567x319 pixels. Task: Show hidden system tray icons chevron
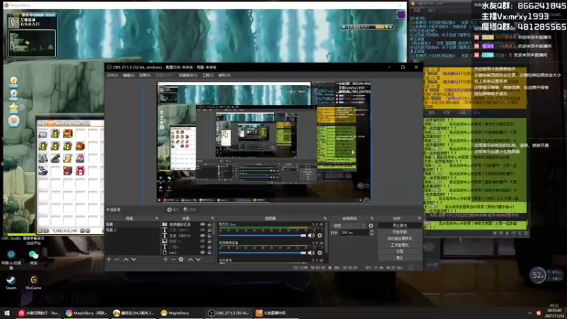[x=529, y=313]
